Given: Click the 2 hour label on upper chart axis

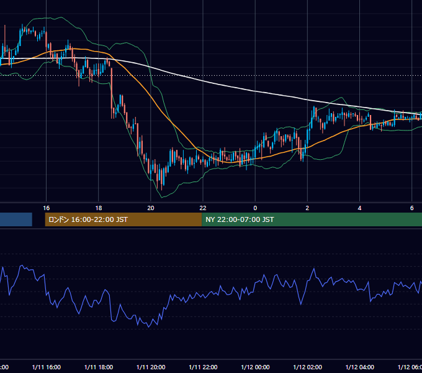Looking at the screenshot, I should 307,208.
